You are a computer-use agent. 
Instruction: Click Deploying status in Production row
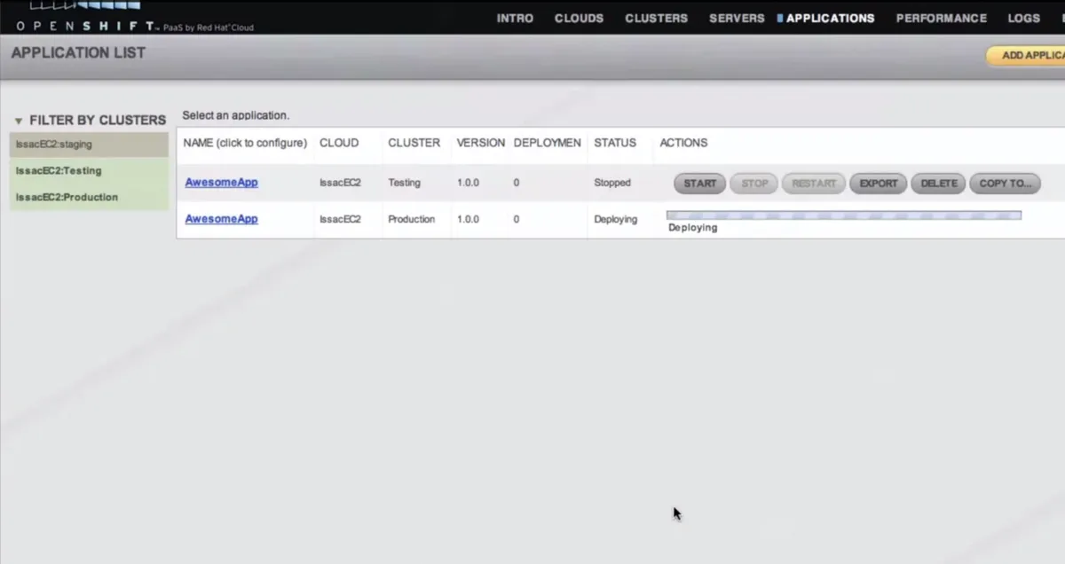click(x=616, y=219)
